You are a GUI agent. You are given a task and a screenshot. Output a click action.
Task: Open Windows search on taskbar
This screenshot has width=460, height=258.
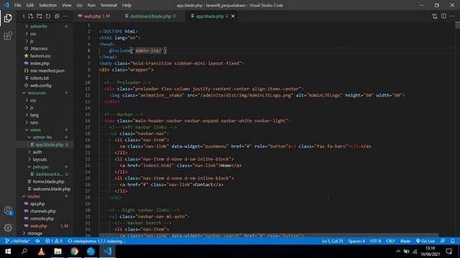coord(24,252)
